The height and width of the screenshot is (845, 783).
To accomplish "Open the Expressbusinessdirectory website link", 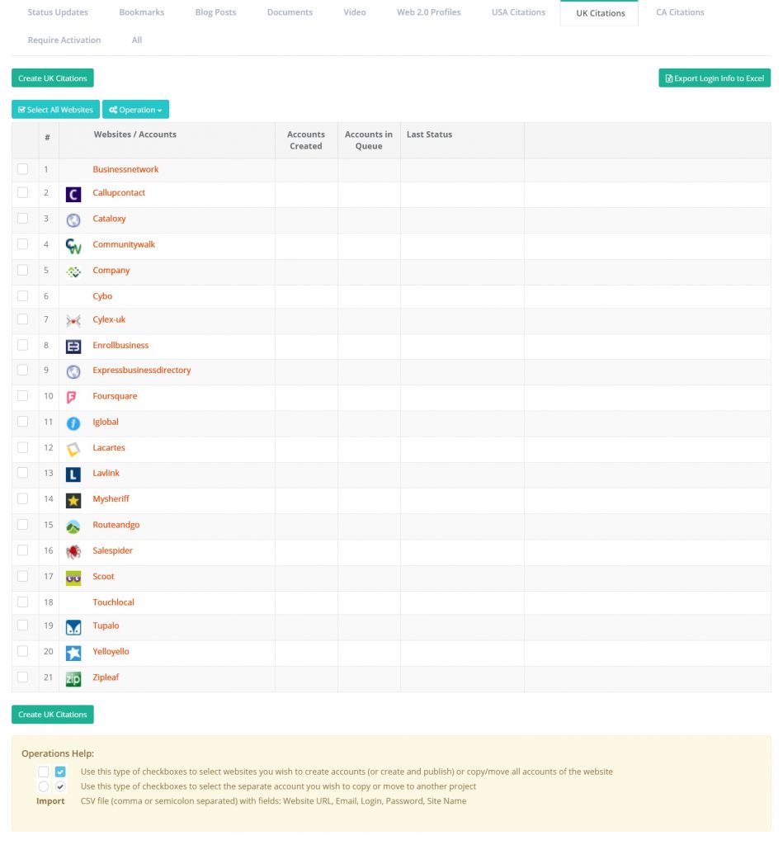I will [142, 371].
